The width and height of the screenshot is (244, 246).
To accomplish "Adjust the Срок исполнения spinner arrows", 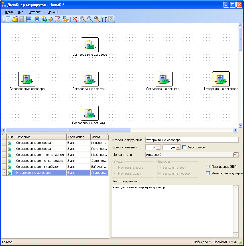I will point(158,147).
